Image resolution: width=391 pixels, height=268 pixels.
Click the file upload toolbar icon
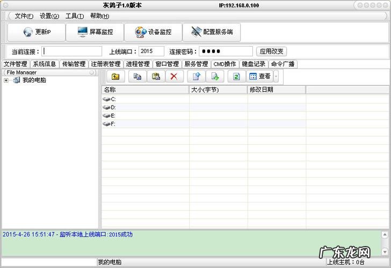(x=196, y=77)
